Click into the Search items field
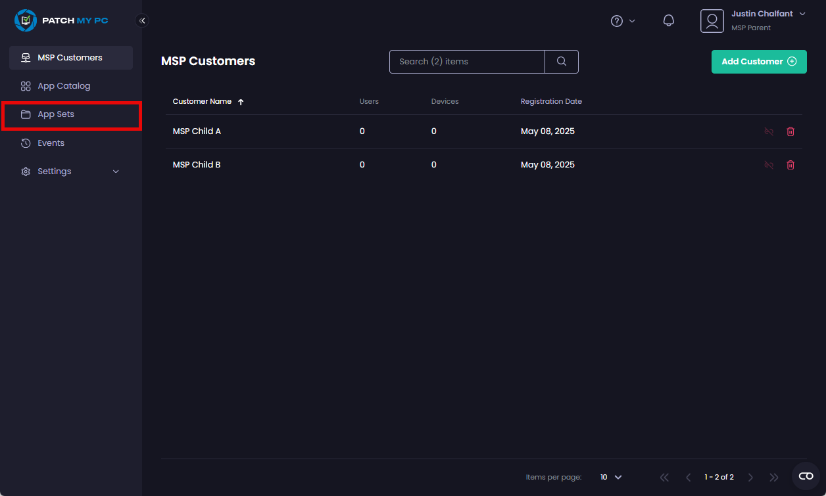The image size is (826, 496). click(467, 61)
